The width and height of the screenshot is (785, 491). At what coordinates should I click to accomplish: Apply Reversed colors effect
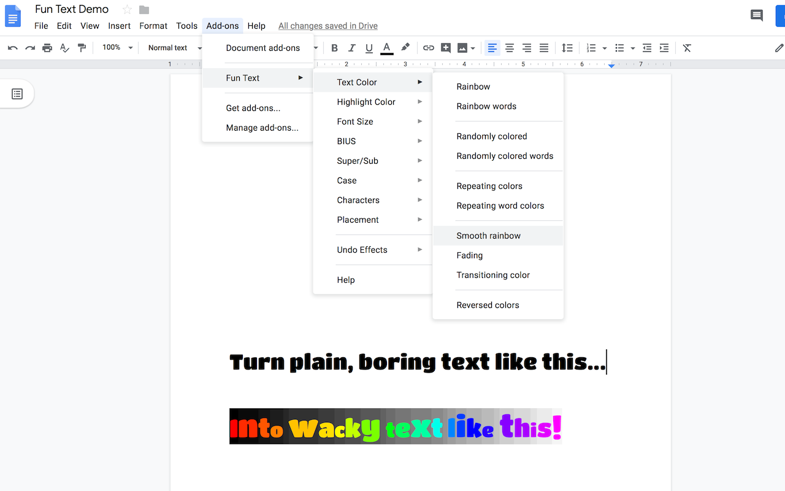[498, 305]
